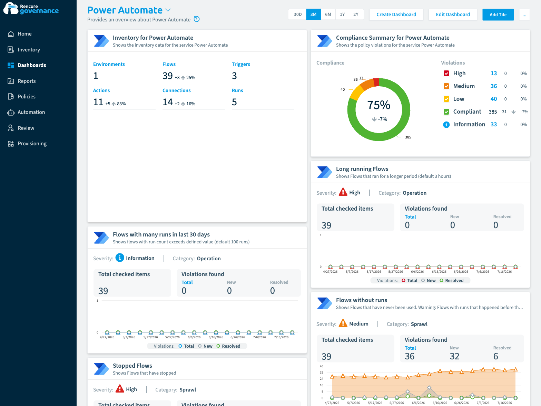This screenshot has height=406, width=541.
Task: Click the Information info icon in Violations
Action: point(446,125)
